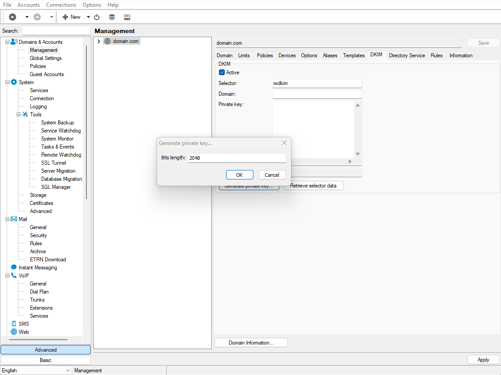Click the Web globe icon in the sidebar

pyautogui.click(x=14, y=332)
